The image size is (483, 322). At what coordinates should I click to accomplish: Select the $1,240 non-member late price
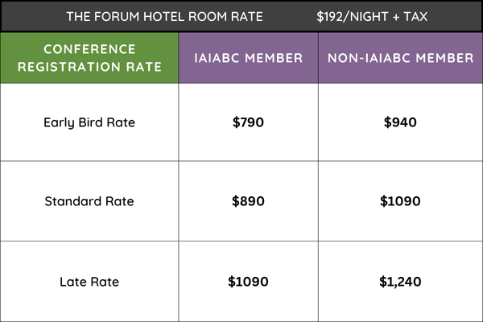click(399, 282)
